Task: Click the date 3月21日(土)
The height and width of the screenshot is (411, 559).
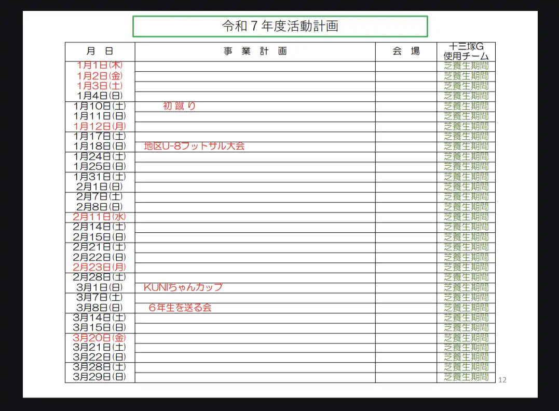Action: pos(100,347)
